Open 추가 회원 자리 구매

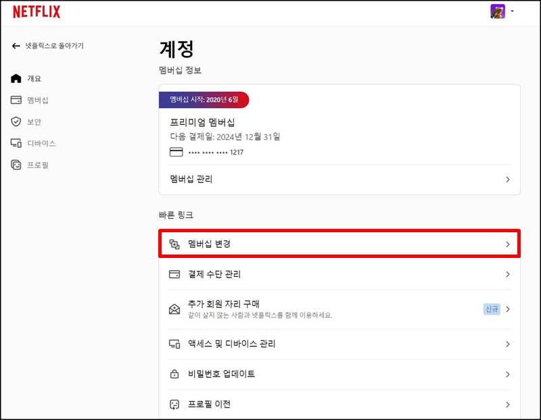tap(339, 309)
